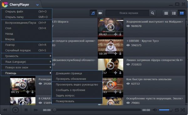Click the playback seek bar
188x115 pixels.
tap(97, 110)
